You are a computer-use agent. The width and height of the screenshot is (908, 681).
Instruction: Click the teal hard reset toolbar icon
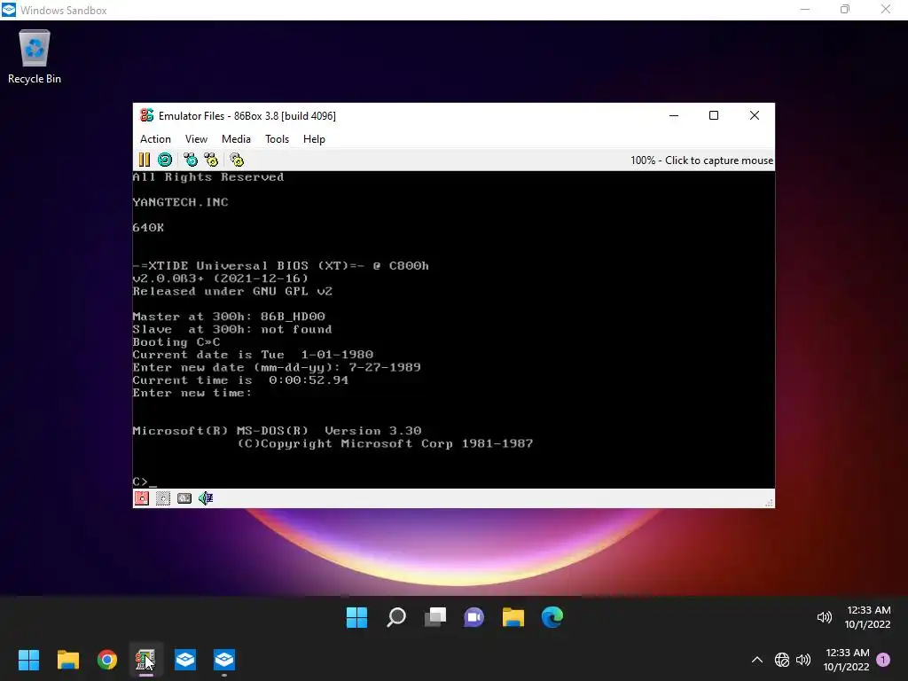(x=165, y=160)
